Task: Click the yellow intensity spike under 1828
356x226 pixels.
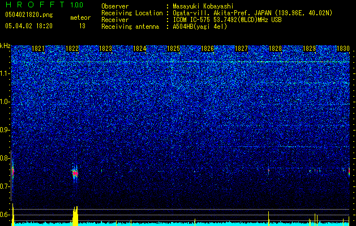Action: (x=269, y=218)
